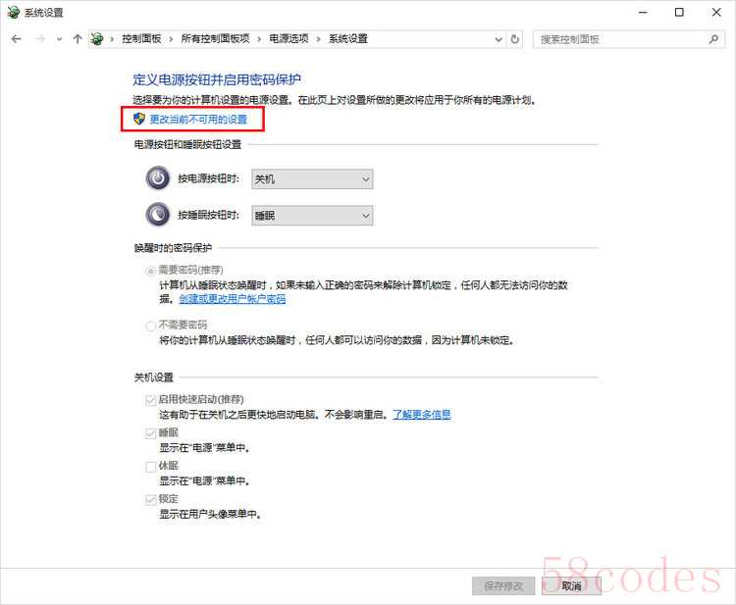Toggle the 锁定 checkbox
The height and width of the screenshot is (605, 736).
click(151, 499)
